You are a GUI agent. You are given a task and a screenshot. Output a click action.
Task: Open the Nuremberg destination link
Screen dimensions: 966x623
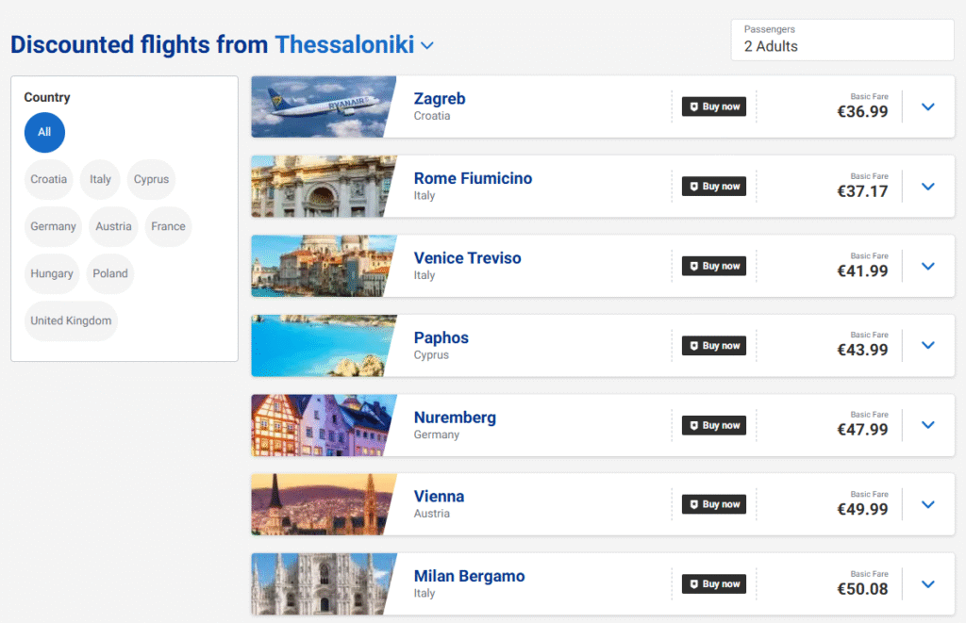(455, 418)
